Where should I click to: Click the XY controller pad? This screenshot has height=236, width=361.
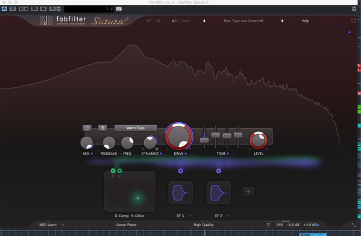tap(130, 191)
